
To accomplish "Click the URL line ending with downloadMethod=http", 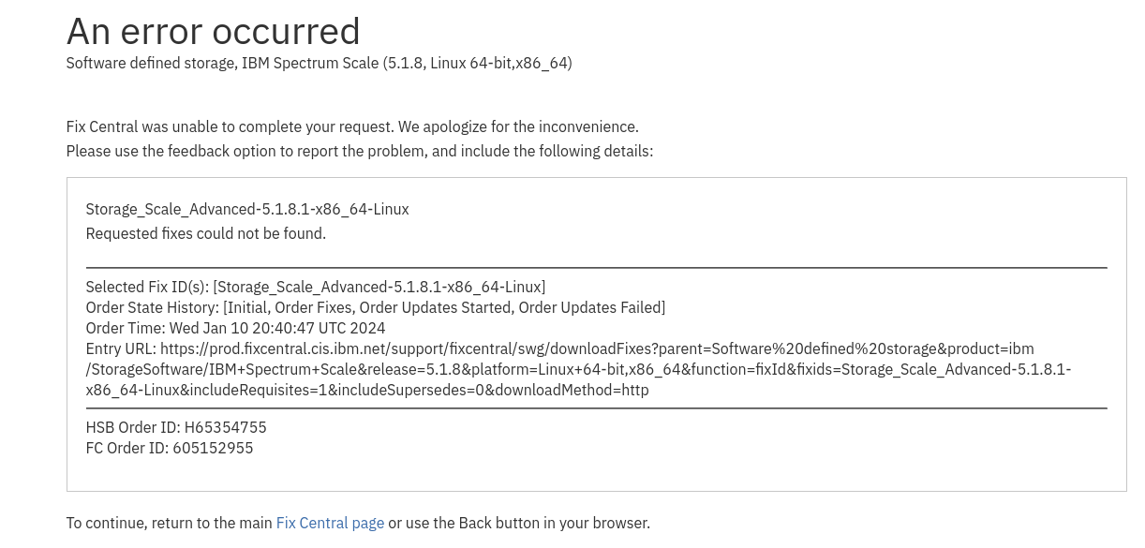I will click(367, 390).
